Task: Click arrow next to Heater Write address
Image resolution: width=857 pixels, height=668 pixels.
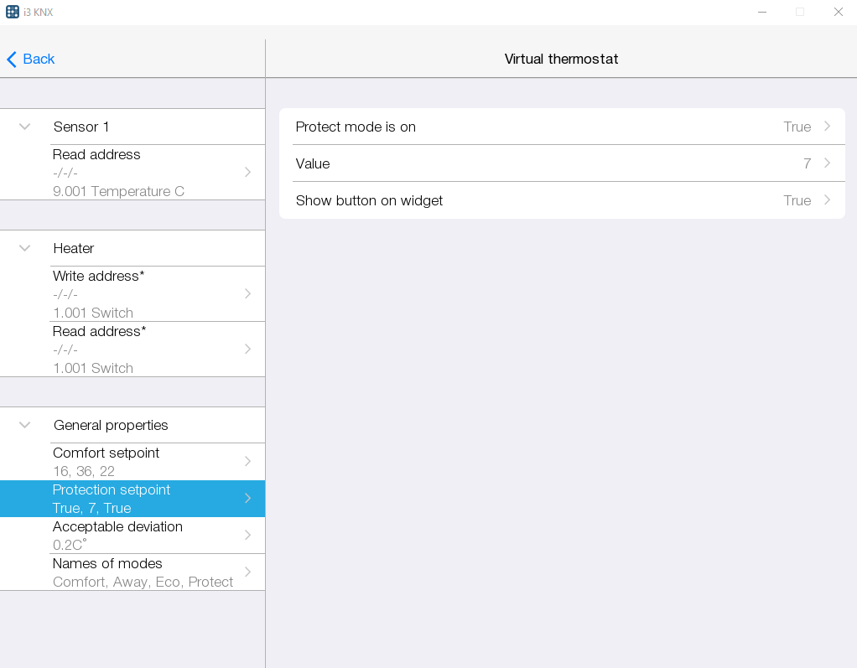Action: click(247, 293)
